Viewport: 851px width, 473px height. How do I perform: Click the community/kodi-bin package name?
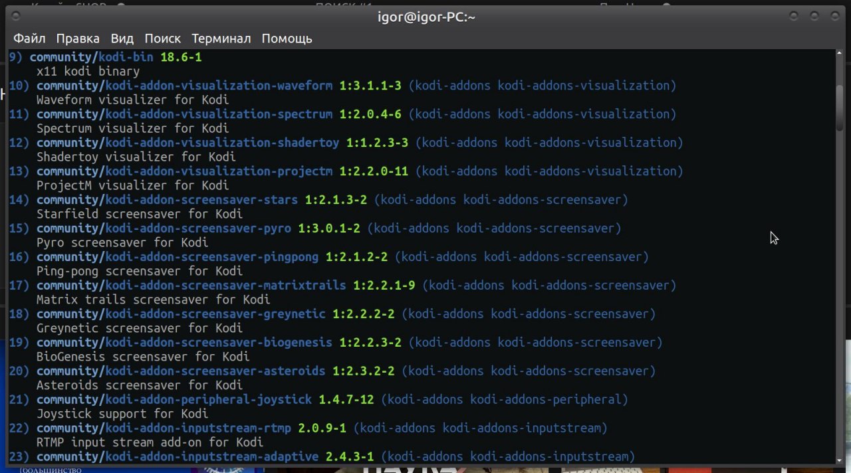92,57
